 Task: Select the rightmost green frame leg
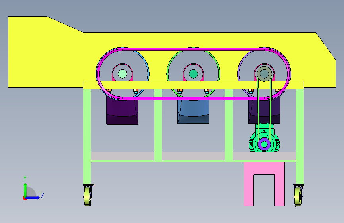(300, 136)
